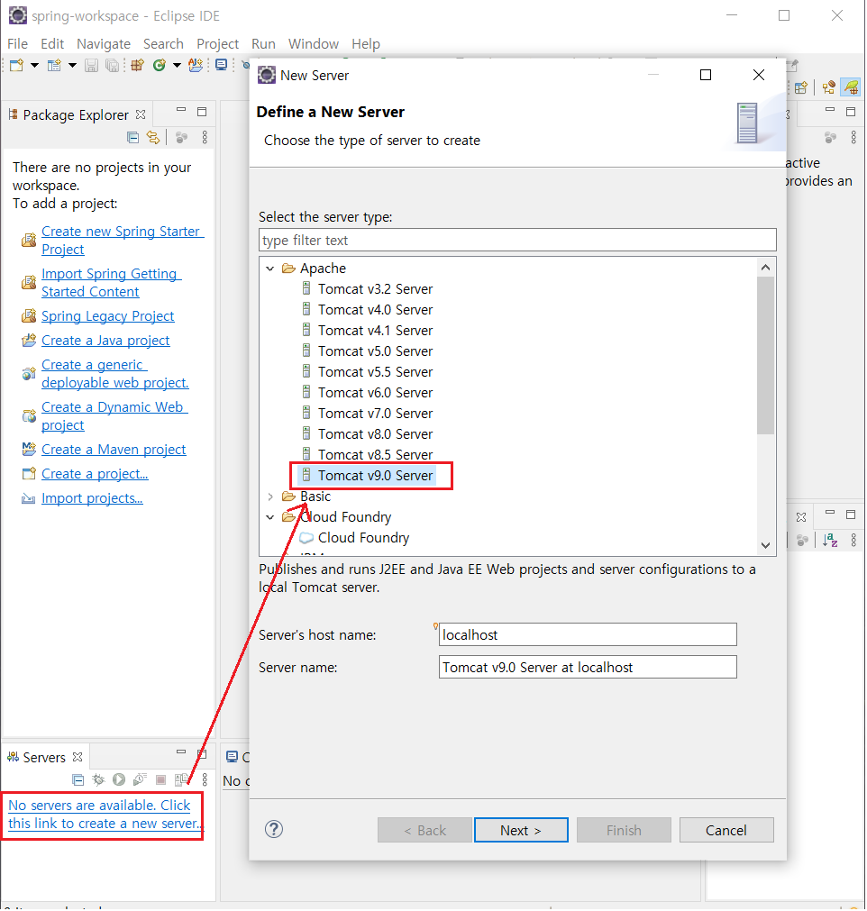This screenshot has height=911, width=867.
Task: Click the Open Console monitor icon in toolbar
Action: click(222, 65)
